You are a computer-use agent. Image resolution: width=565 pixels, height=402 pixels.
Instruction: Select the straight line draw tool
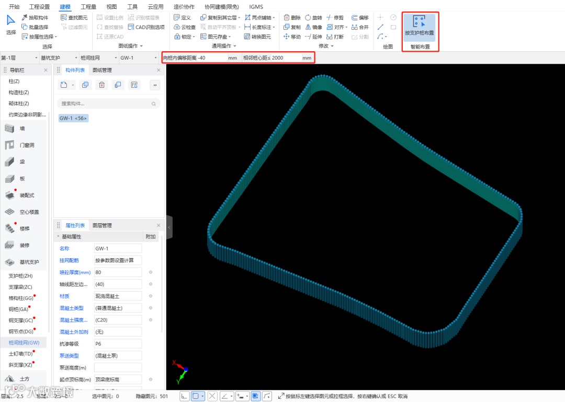pos(380,27)
